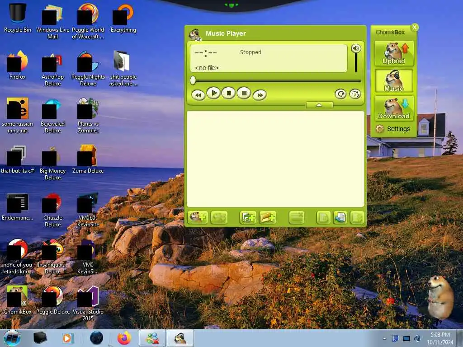
Task: Select the VM0 KevinSi... desktop icon
Action: pyautogui.click(x=88, y=256)
